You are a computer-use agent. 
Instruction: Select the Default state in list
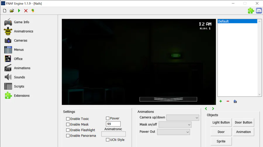click(x=237, y=21)
